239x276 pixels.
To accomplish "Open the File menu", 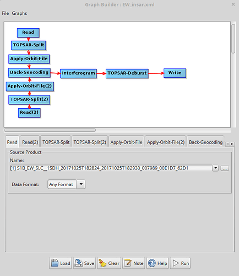I will pyautogui.click(x=6, y=13).
